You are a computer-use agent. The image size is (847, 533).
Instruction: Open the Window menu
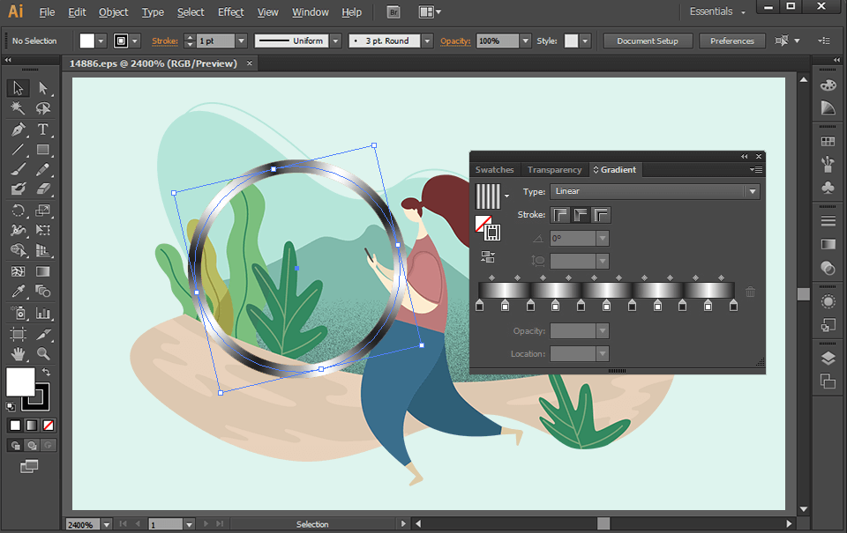(x=310, y=11)
